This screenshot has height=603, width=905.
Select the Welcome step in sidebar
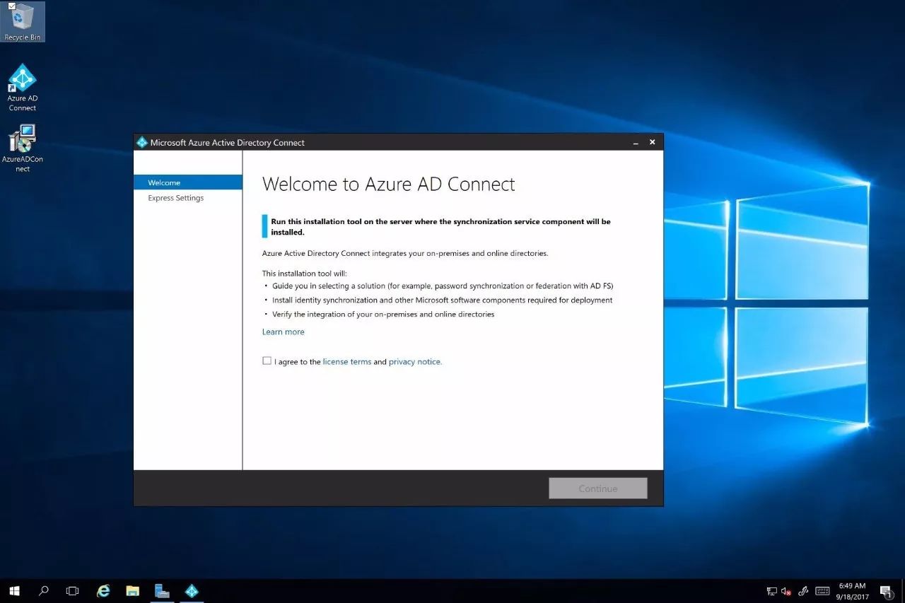click(188, 182)
